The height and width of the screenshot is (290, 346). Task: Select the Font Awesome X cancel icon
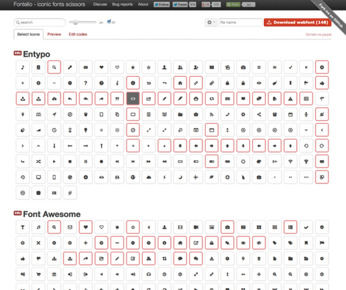(x=38, y=243)
